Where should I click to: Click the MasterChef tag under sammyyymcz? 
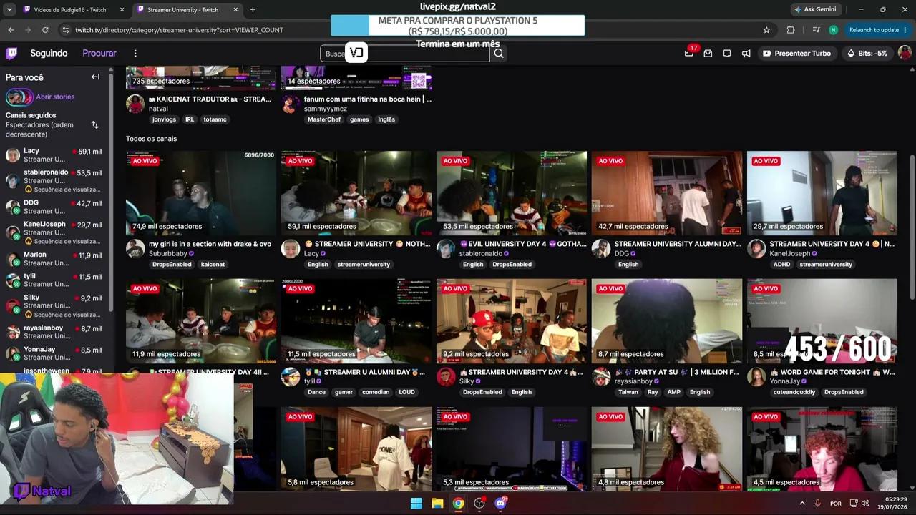pyautogui.click(x=324, y=119)
